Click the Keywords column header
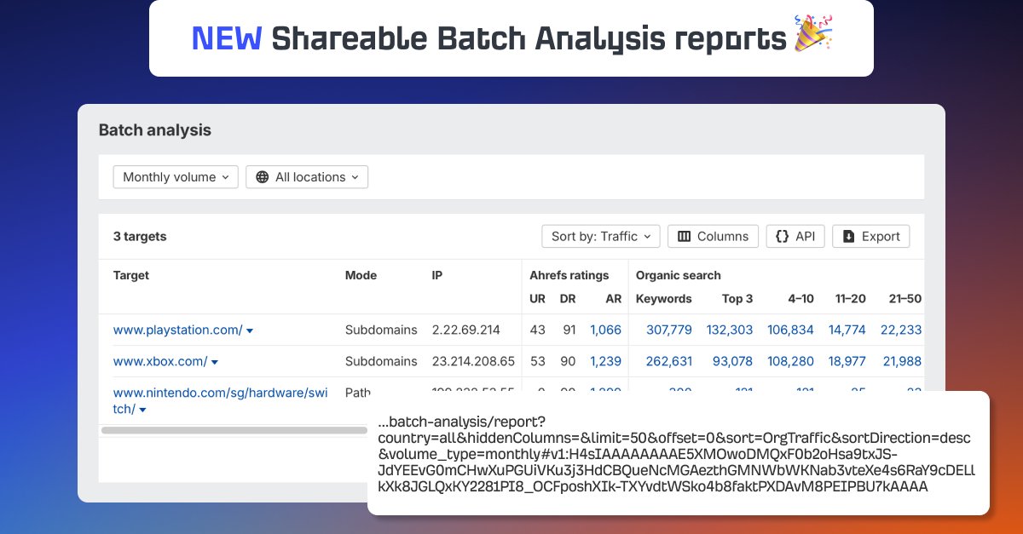Image resolution: width=1023 pixels, height=534 pixels. point(664,299)
